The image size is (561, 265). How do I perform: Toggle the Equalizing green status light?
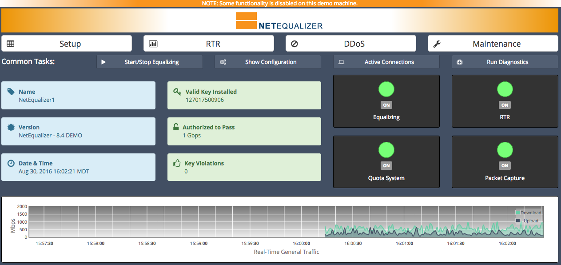(386, 89)
